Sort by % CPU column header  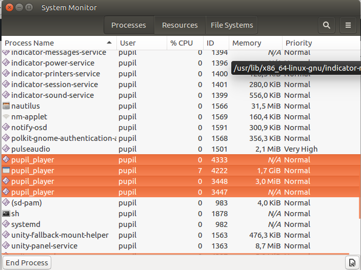(x=185, y=43)
